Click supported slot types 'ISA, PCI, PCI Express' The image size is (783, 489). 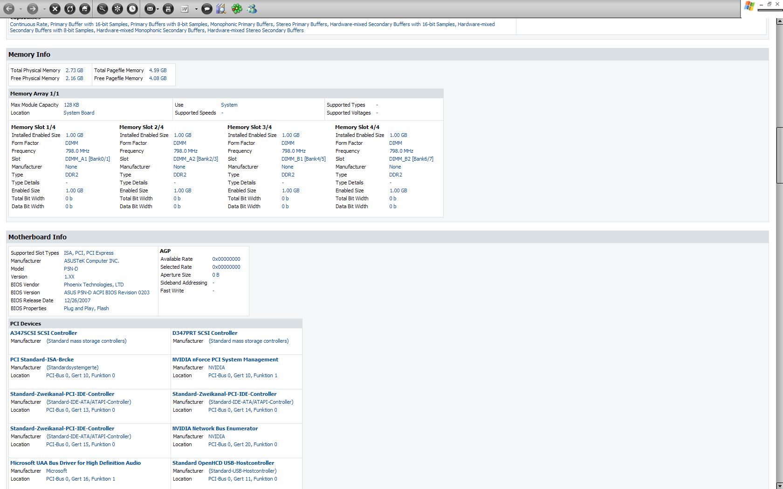point(89,253)
